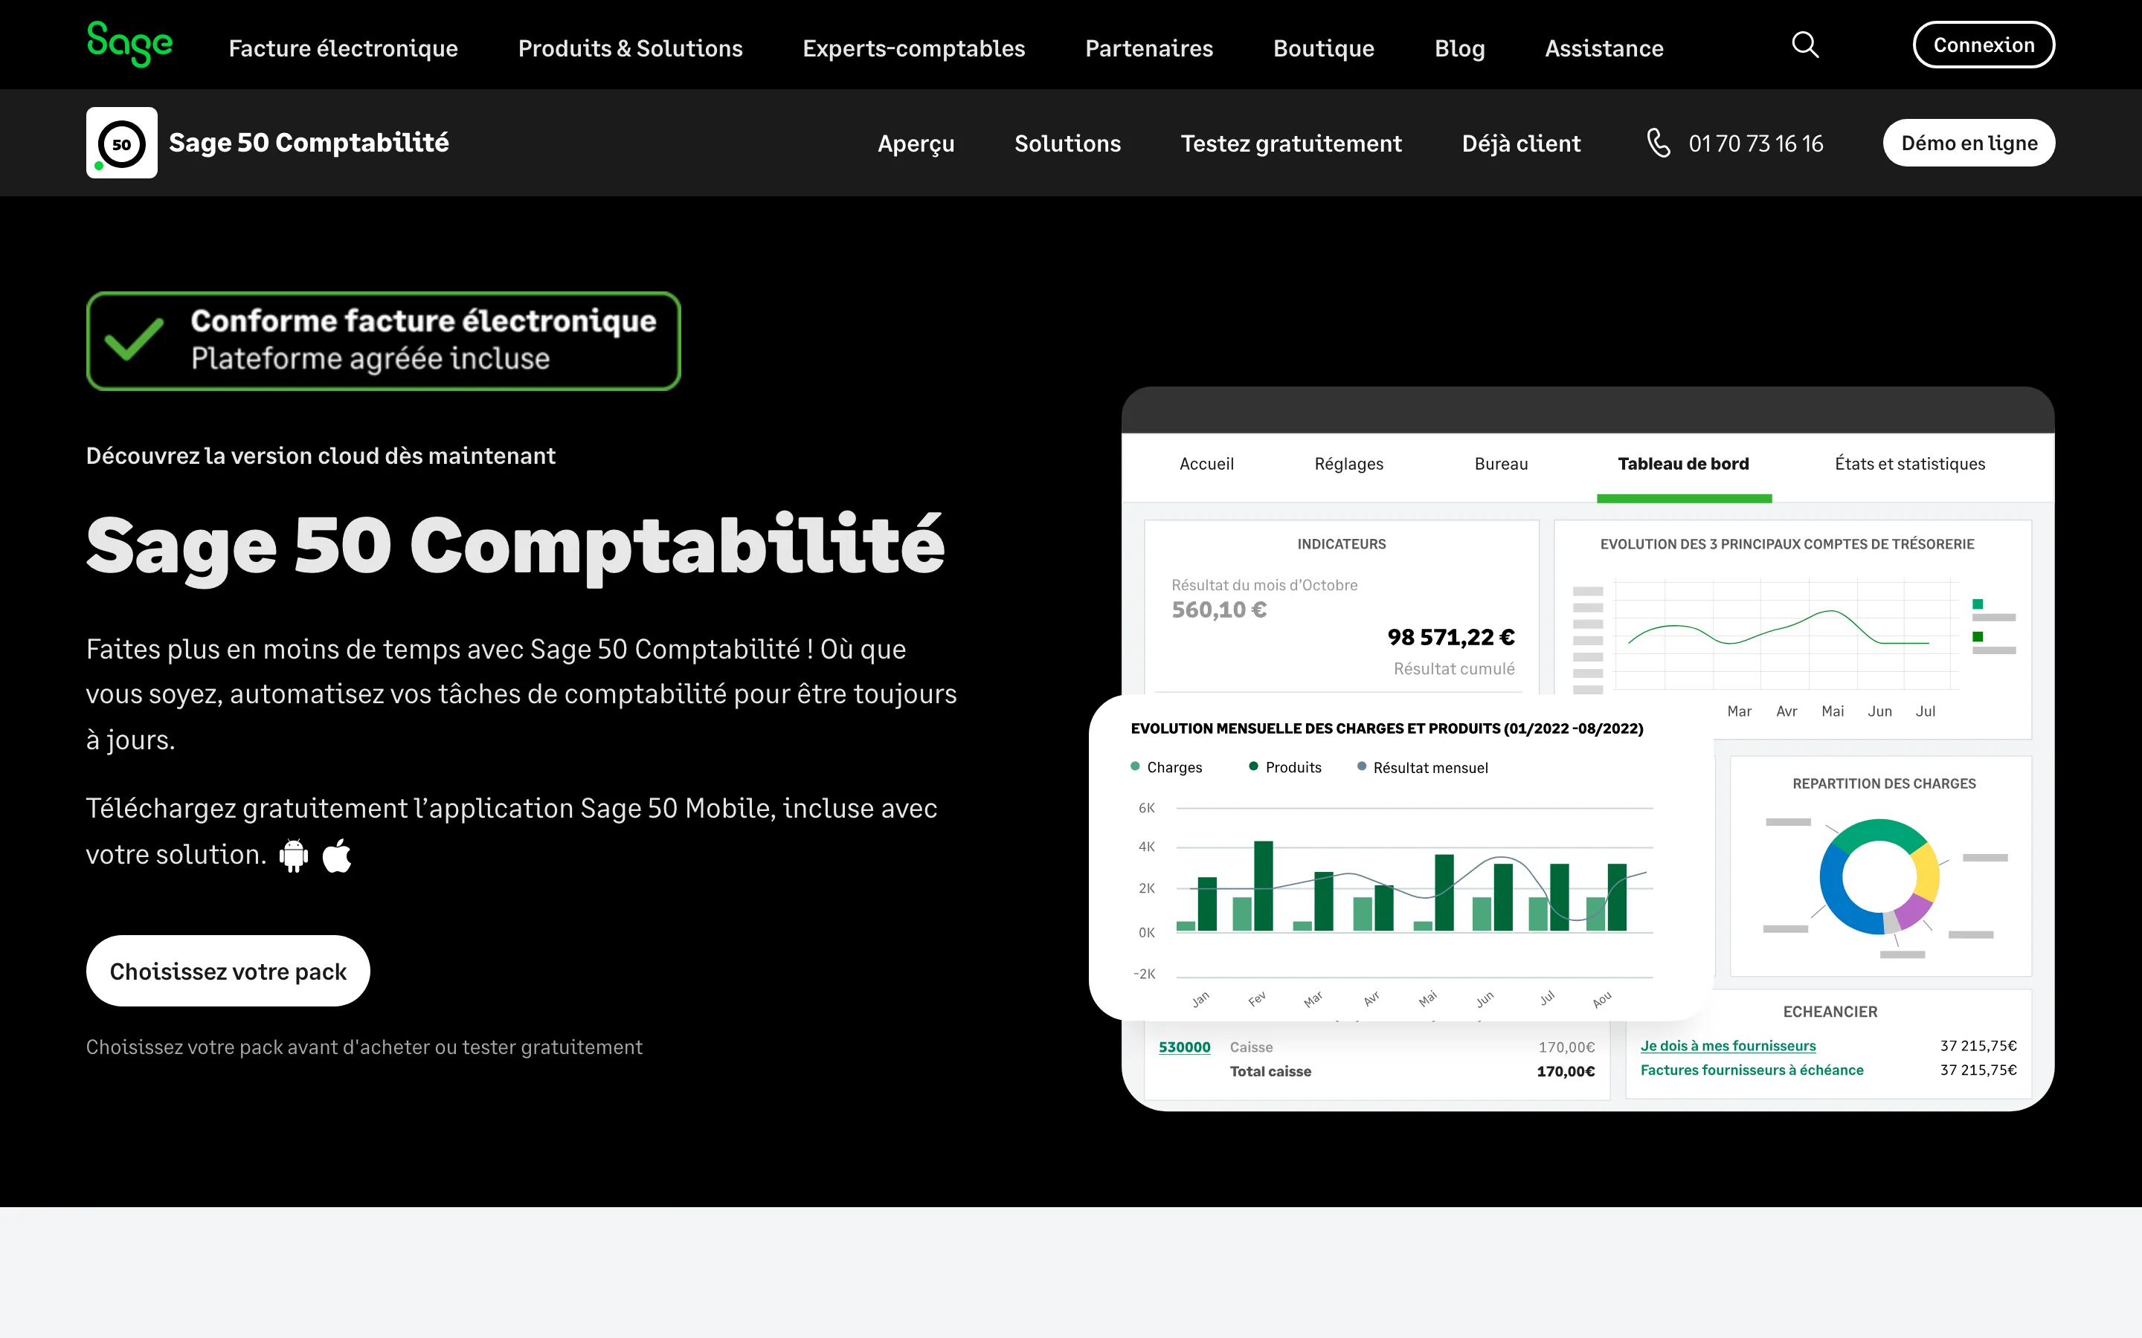Call phone number 01 70 73 16 16

1755,143
